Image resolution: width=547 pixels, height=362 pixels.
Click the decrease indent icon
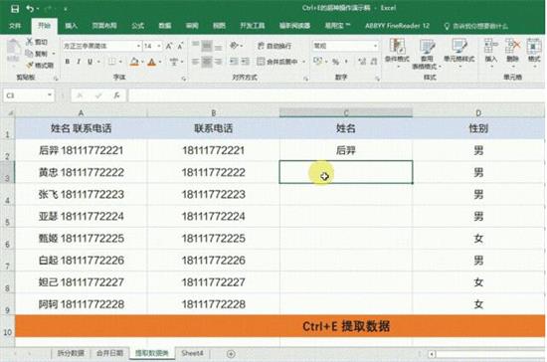(x=234, y=62)
